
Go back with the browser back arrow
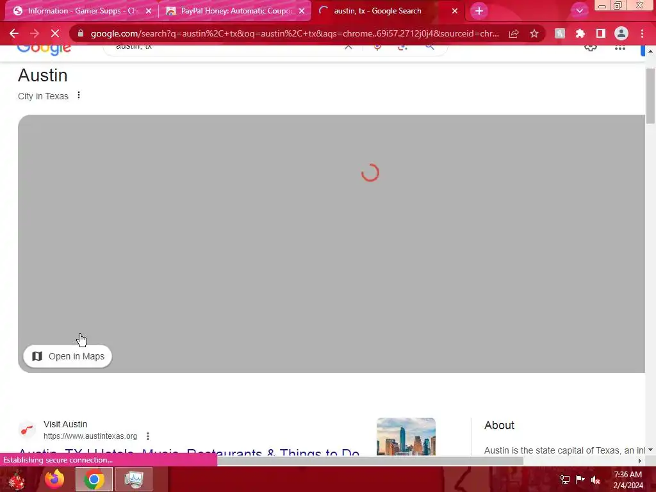pyautogui.click(x=14, y=33)
